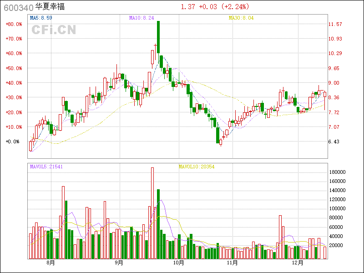Click the MAVOL10:20354 volume label
Viewport: 364px width, 273px height.
pyautogui.click(x=196, y=167)
